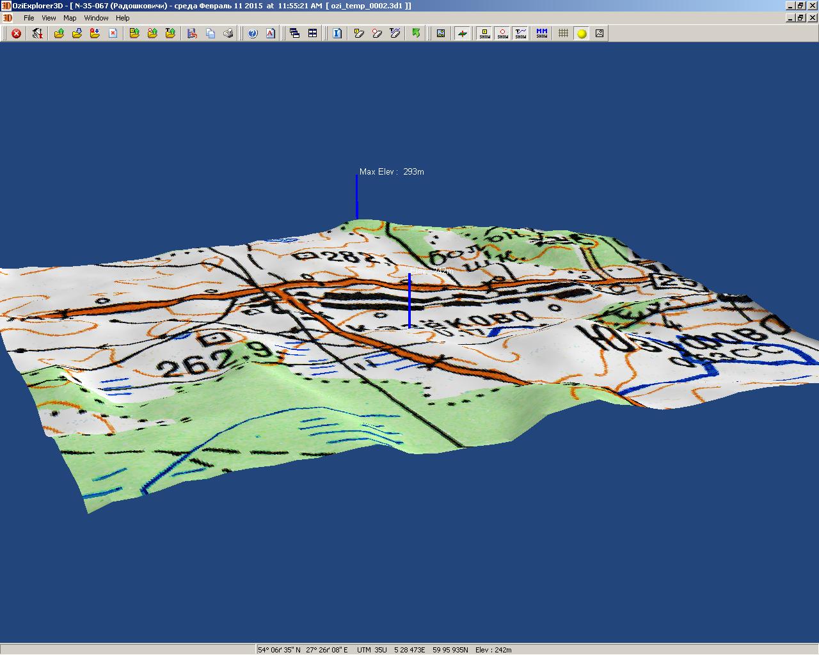Click the tile windows icon
This screenshot has height=655, width=819.
click(313, 33)
